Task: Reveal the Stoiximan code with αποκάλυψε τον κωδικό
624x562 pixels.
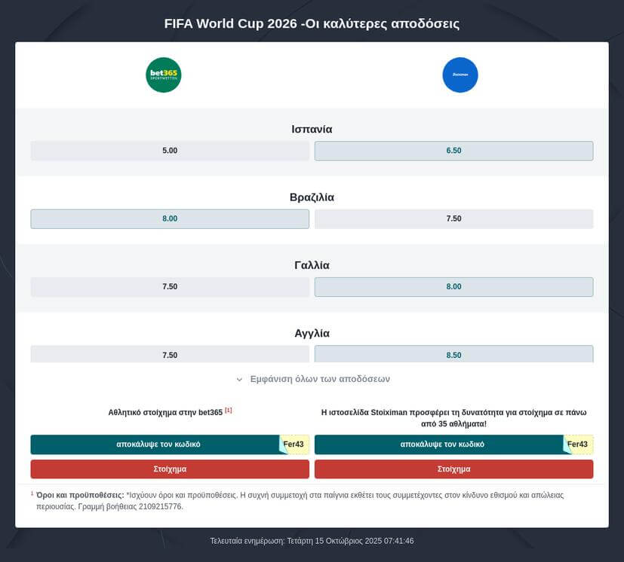Action: point(442,444)
